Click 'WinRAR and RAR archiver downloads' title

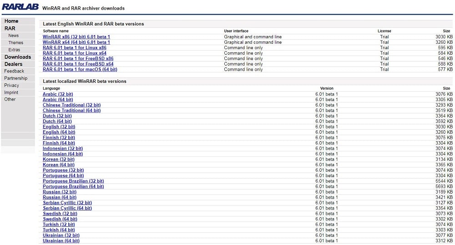[84, 8]
